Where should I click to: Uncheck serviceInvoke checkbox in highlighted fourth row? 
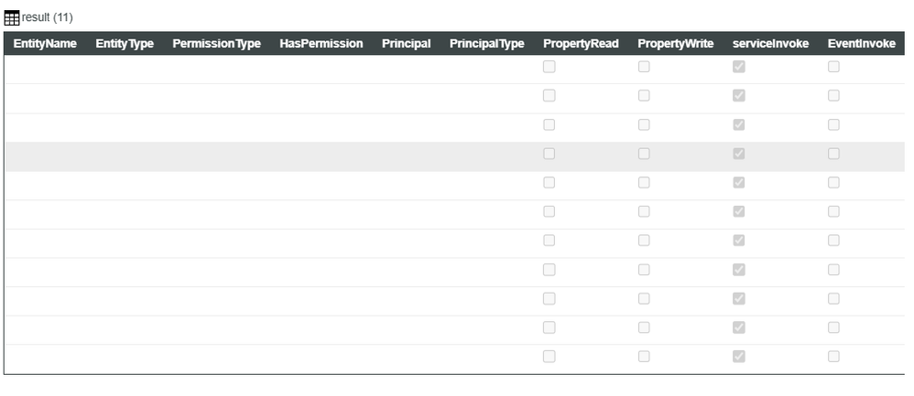[x=739, y=154]
